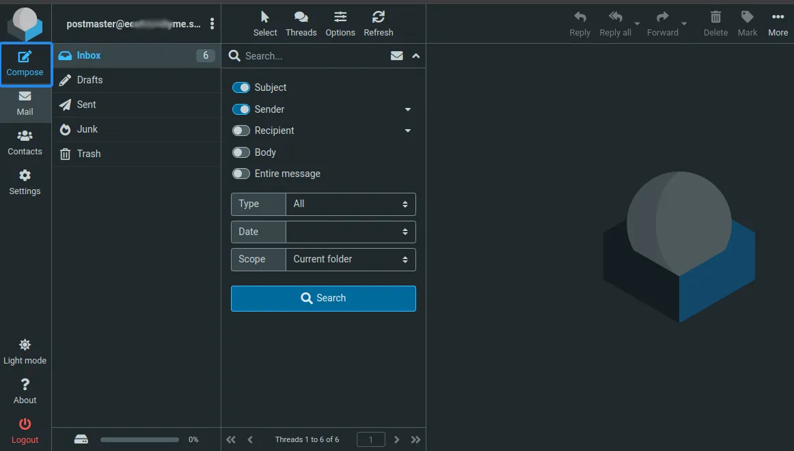Click the postmaster account name
Viewport: 794px width, 451px height.
133,24
